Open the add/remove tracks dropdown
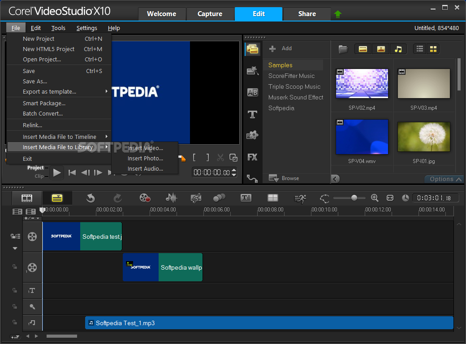466x344 pixels. coord(32,218)
